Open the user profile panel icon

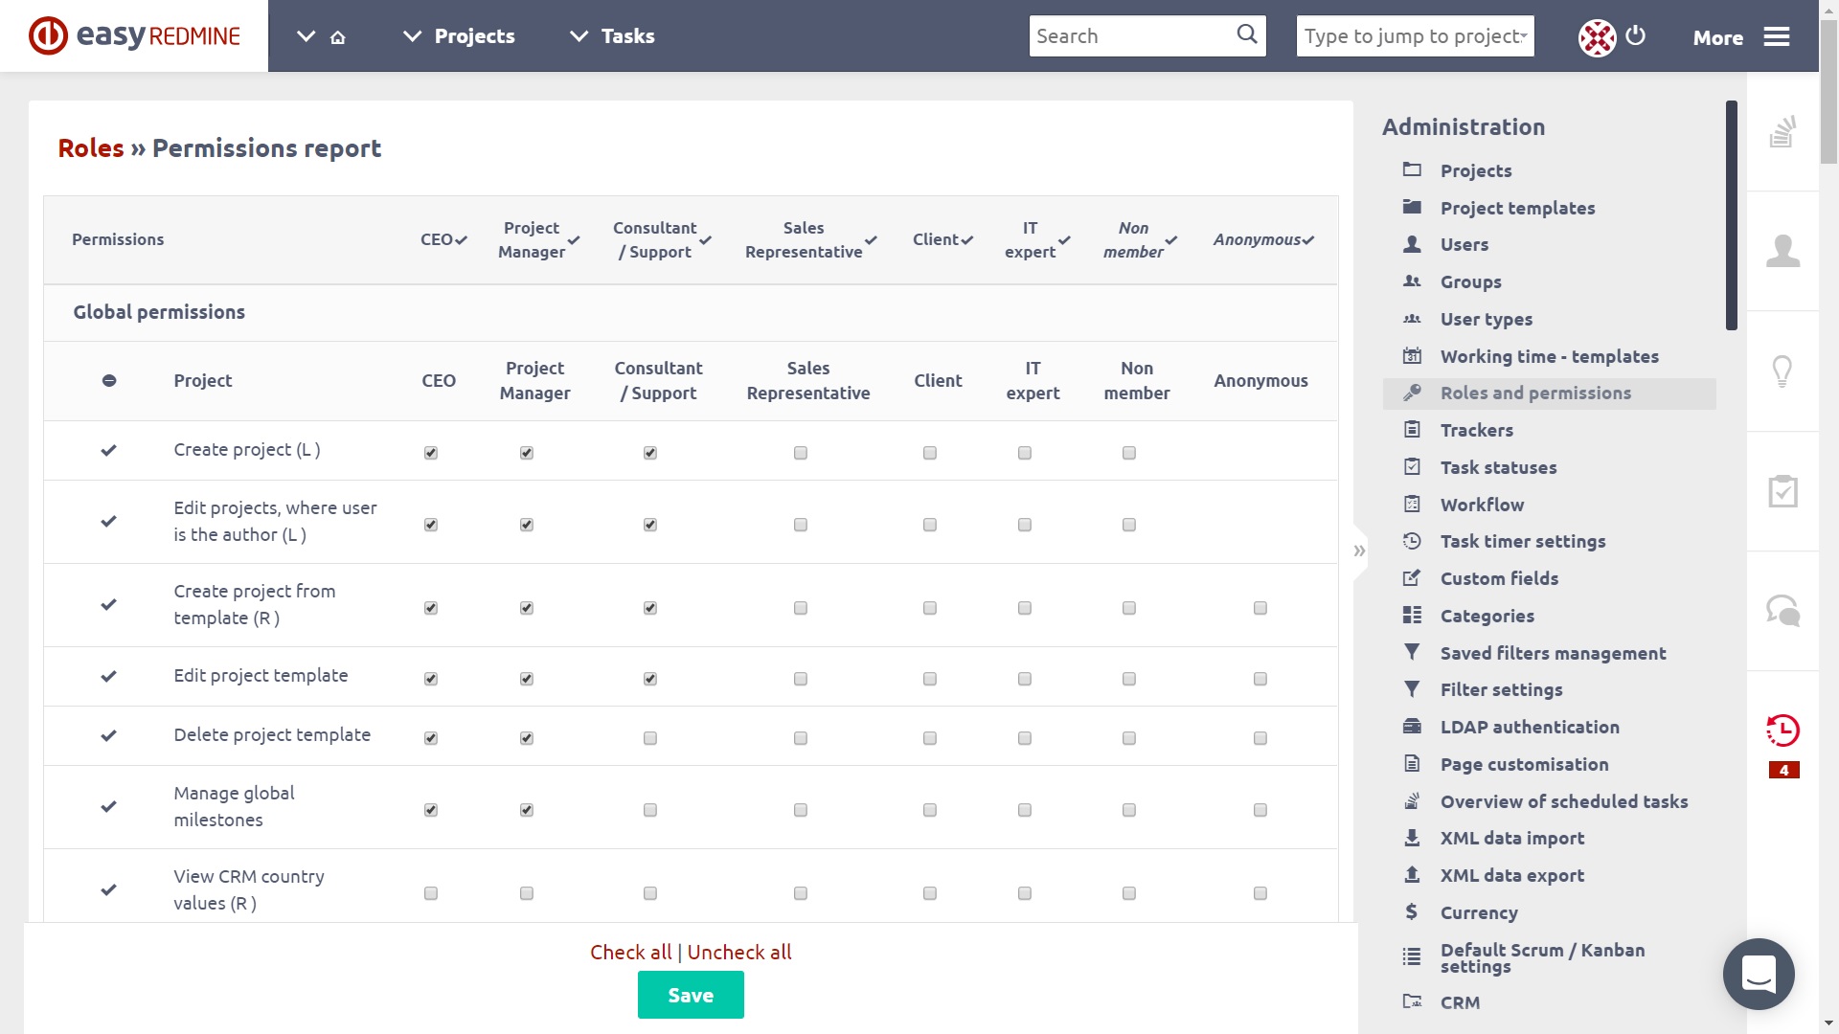pos(1782,251)
